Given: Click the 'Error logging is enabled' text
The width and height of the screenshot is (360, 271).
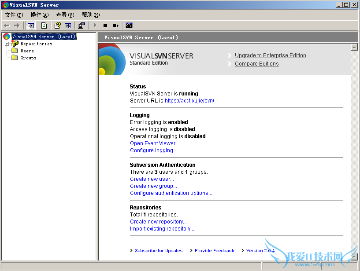Looking at the screenshot, I should [x=159, y=122].
